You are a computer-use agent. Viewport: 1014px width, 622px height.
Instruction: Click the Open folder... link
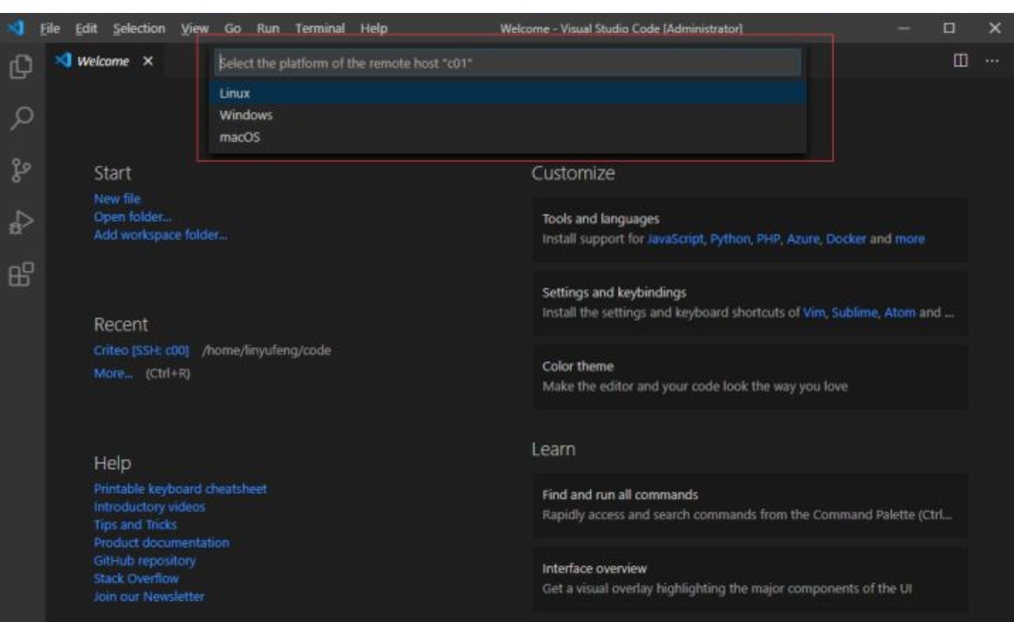(x=133, y=216)
